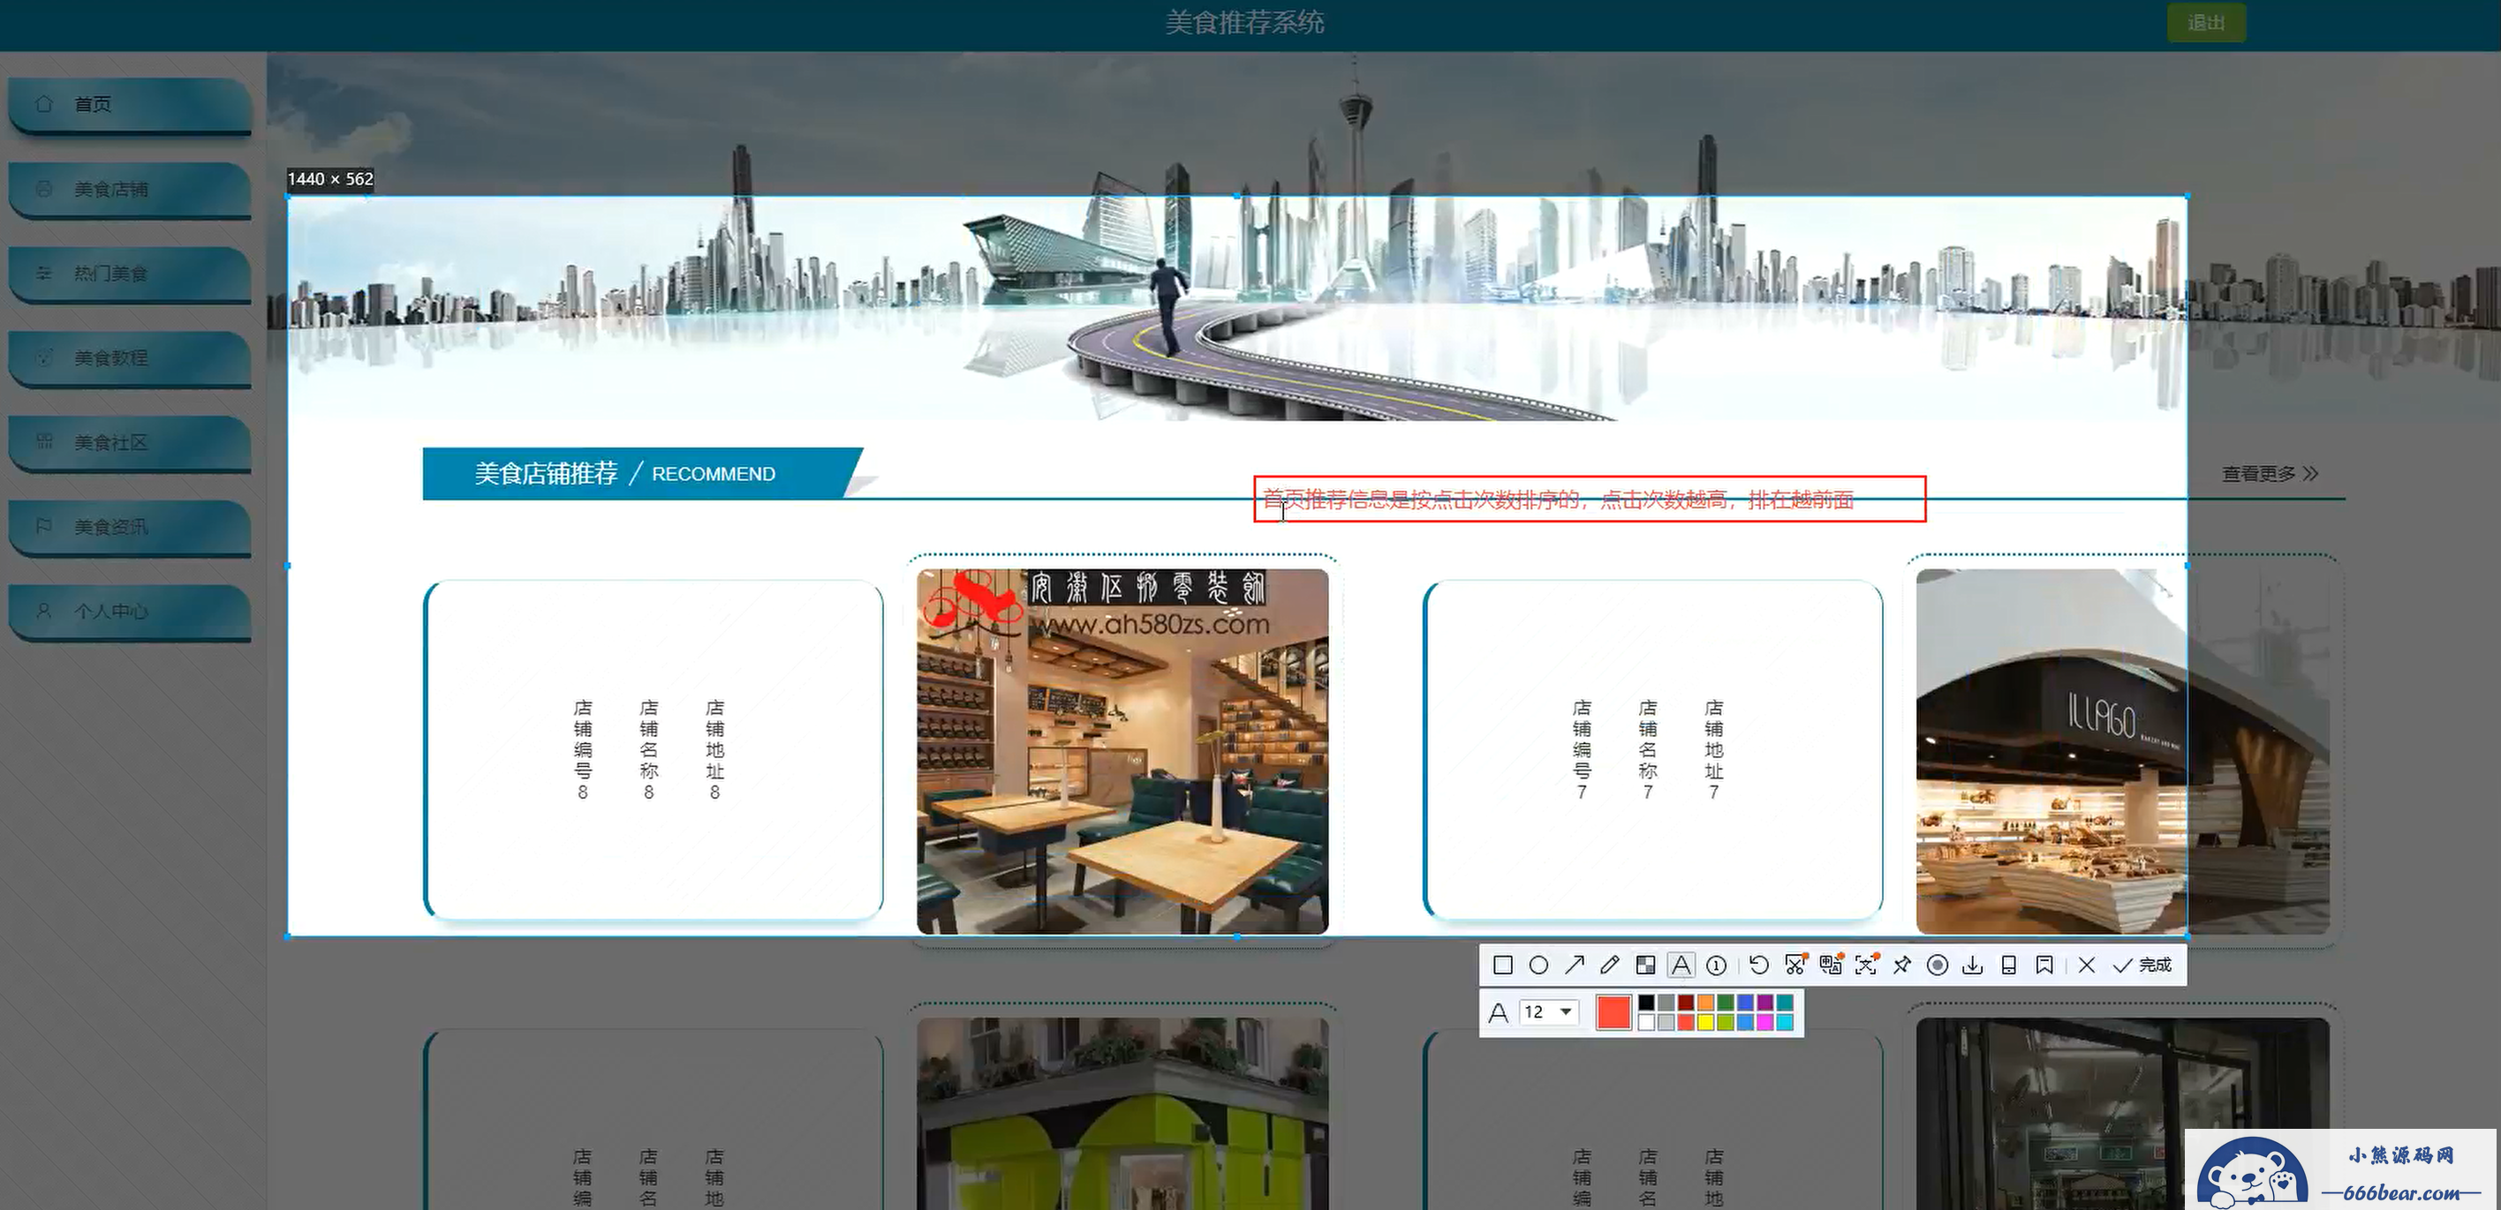This screenshot has width=2501, height=1210.
Task: Select the arrow drawing tool
Action: pos(1575,965)
